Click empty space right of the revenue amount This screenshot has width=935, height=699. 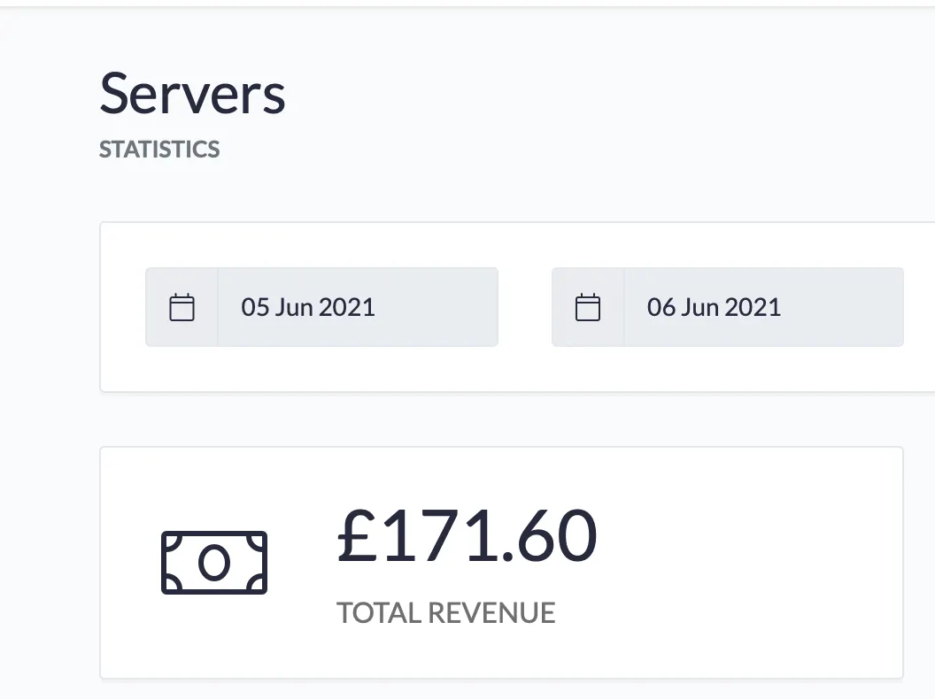tap(746, 535)
